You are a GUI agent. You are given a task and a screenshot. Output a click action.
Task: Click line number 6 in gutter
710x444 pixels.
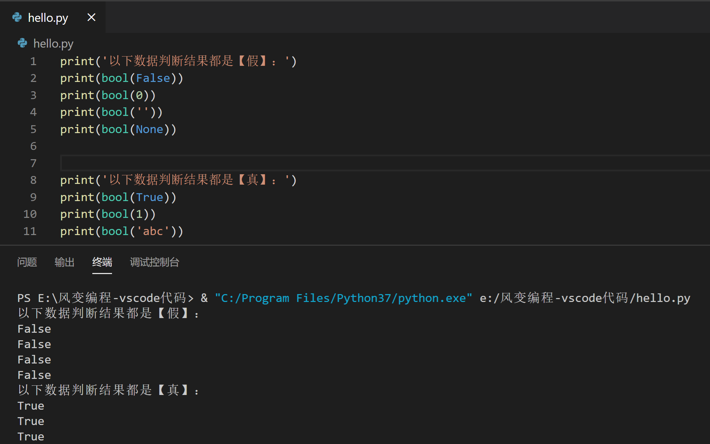[33, 146]
